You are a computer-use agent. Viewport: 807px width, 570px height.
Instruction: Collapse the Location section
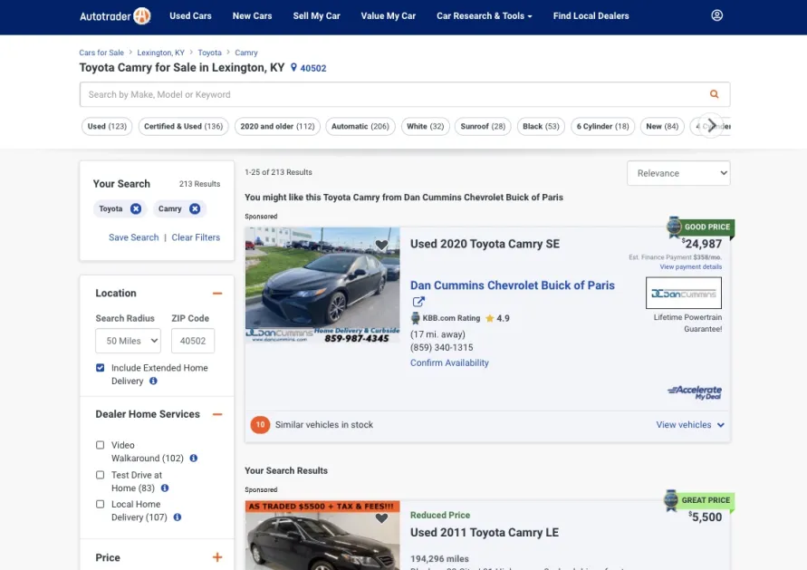click(217, 293)
